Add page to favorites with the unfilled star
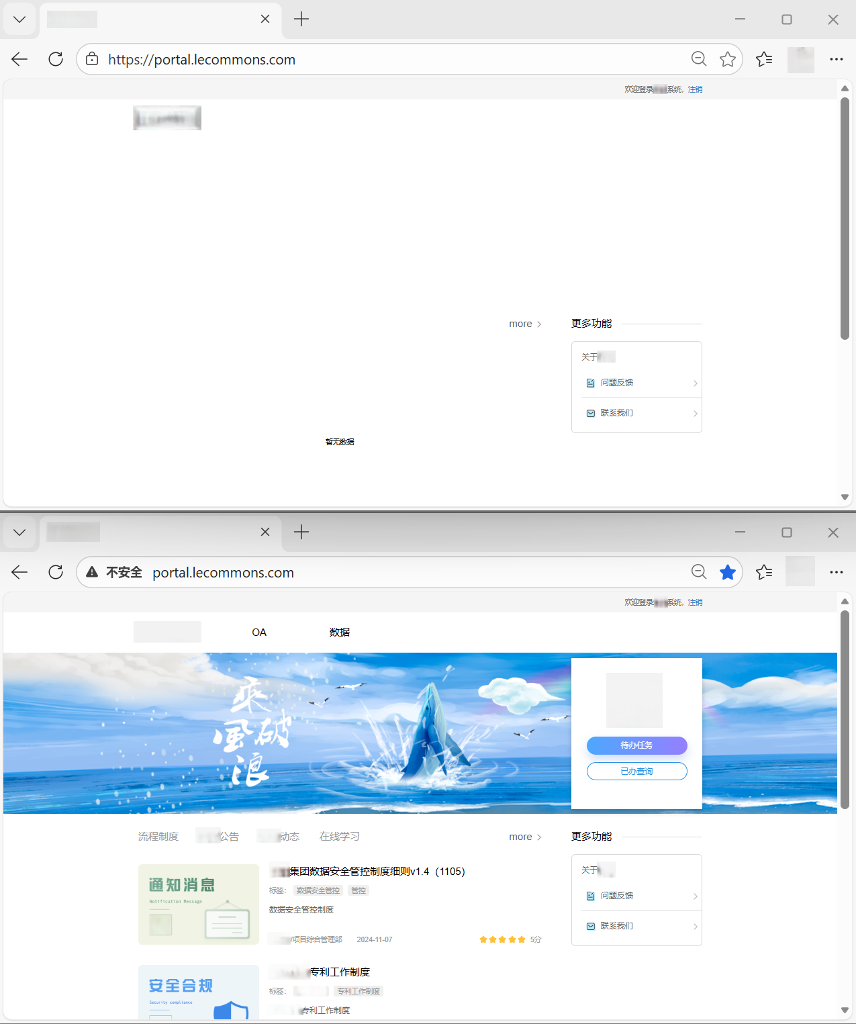 (x=727, y=59)
